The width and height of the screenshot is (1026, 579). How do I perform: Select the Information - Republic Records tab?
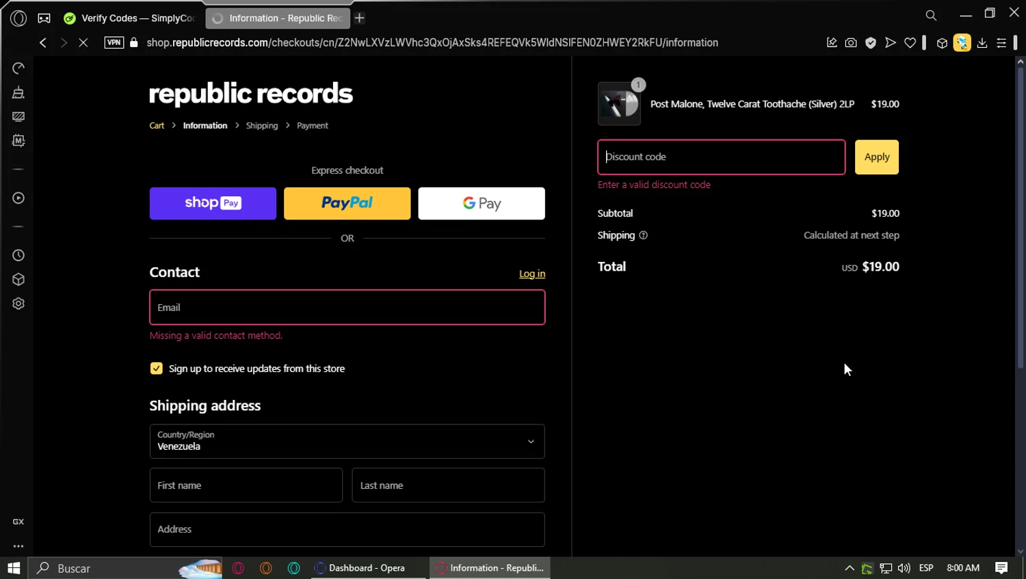click(x=278, y=18)
